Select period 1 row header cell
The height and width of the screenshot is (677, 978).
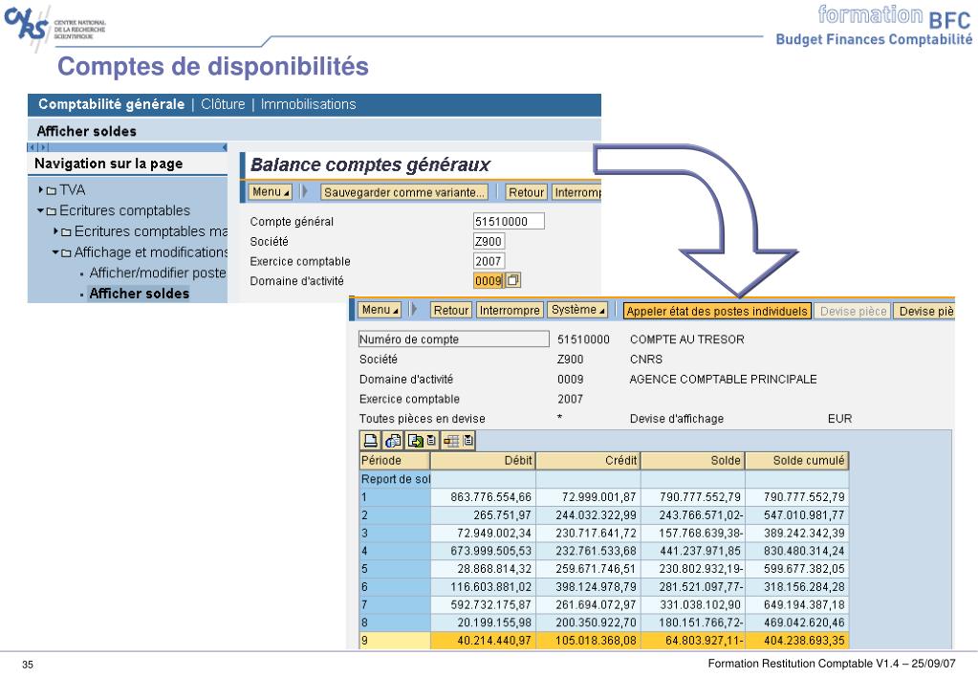coord(396,497)
